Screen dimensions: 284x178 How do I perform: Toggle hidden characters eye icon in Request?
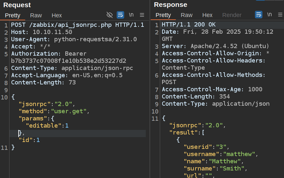click(109, 15)
